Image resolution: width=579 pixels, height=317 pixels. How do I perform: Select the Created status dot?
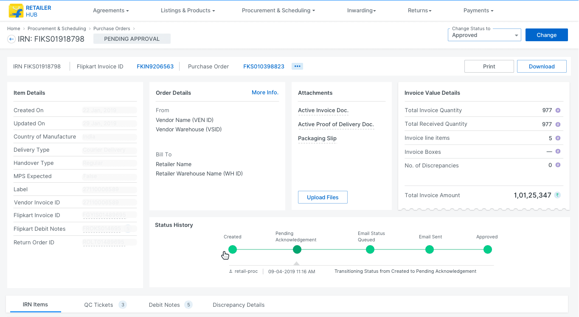pyautogui.click(x=233, y=249)
